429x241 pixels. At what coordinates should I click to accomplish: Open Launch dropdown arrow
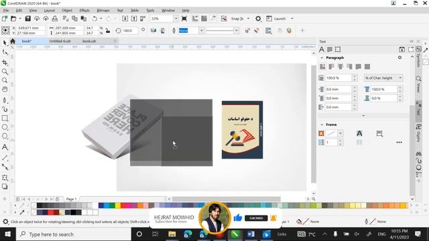click(292, 19)
